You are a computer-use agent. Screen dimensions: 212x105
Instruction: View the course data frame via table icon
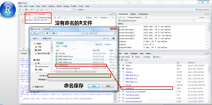tap(206, 27)
